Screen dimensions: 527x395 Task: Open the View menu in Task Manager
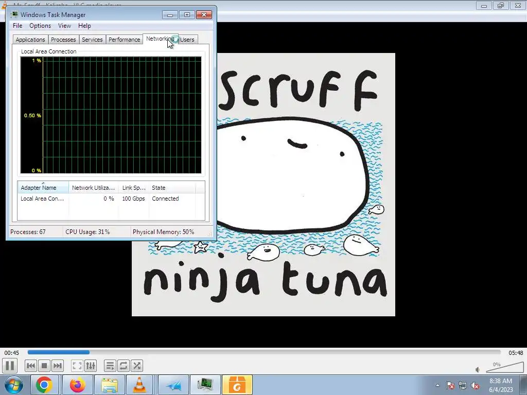pos(64,26)
